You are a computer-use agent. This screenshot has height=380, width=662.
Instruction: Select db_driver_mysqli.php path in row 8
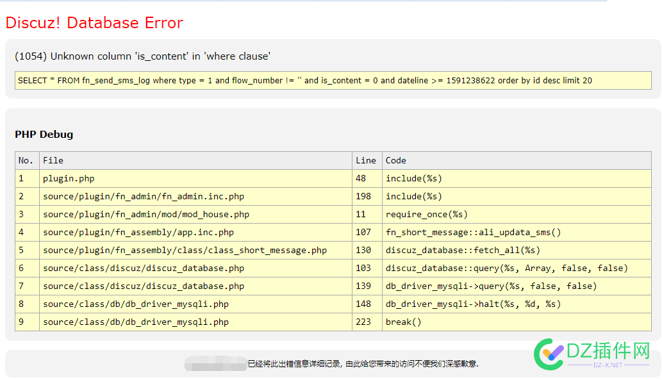[x=136, y=304]
